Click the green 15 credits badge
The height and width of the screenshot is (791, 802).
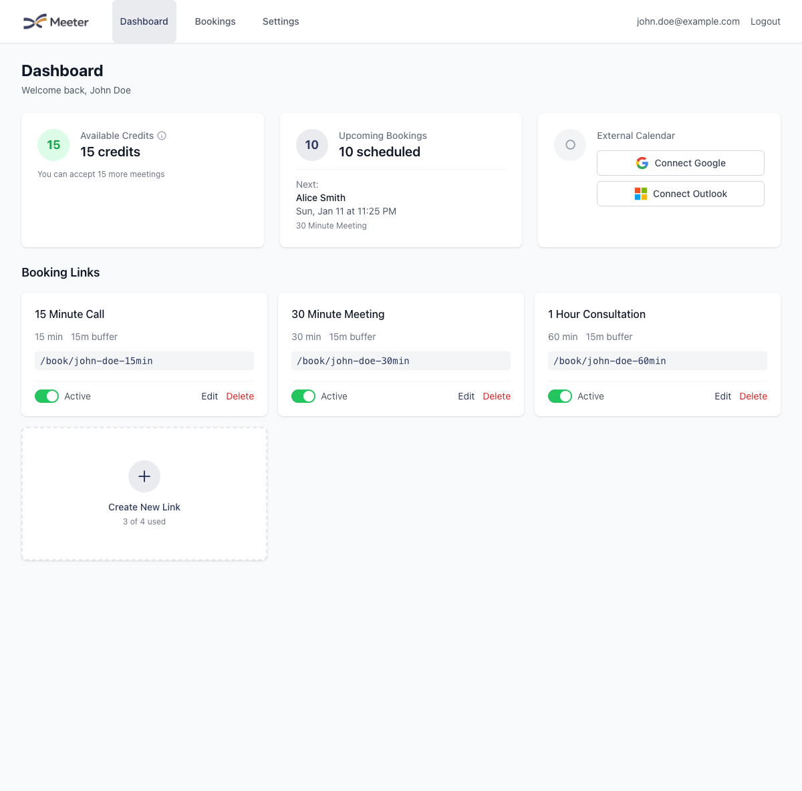tap(53, 144)
